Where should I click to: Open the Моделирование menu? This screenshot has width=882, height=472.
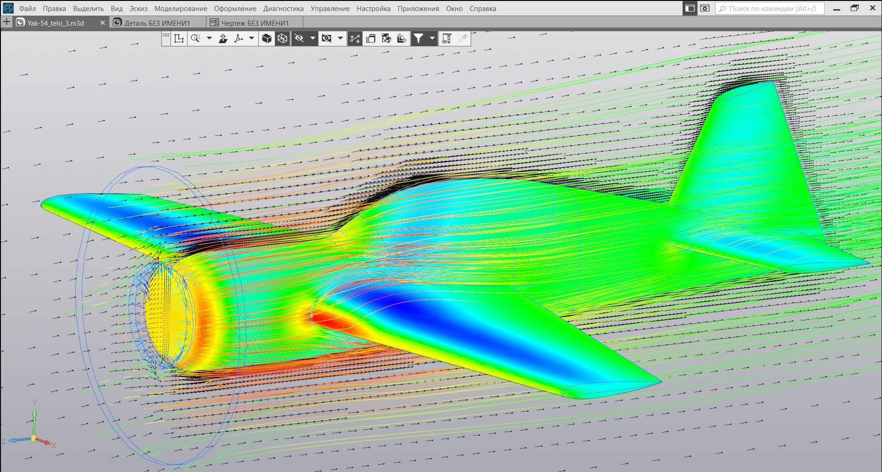181,8
